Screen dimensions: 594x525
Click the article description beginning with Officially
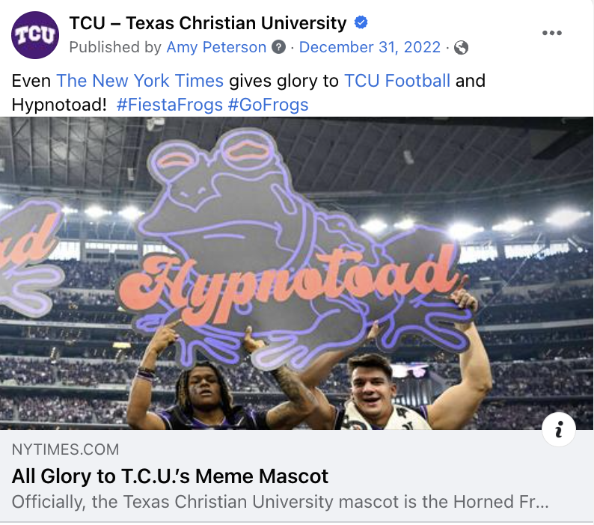[281, 501]
